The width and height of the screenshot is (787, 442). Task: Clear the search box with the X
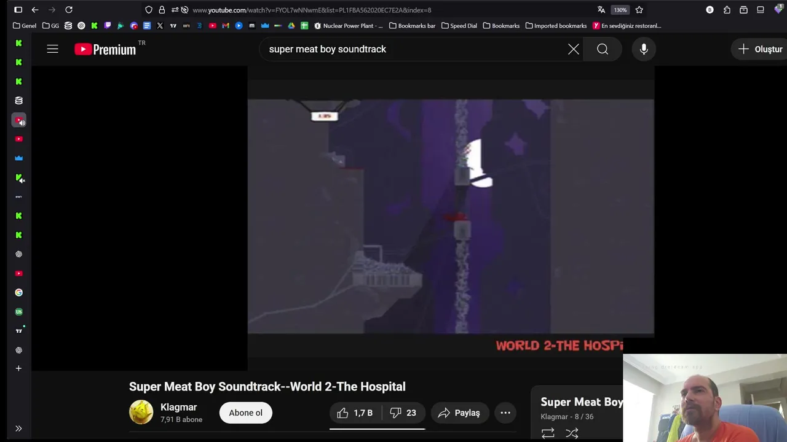[x=573, y=49]
